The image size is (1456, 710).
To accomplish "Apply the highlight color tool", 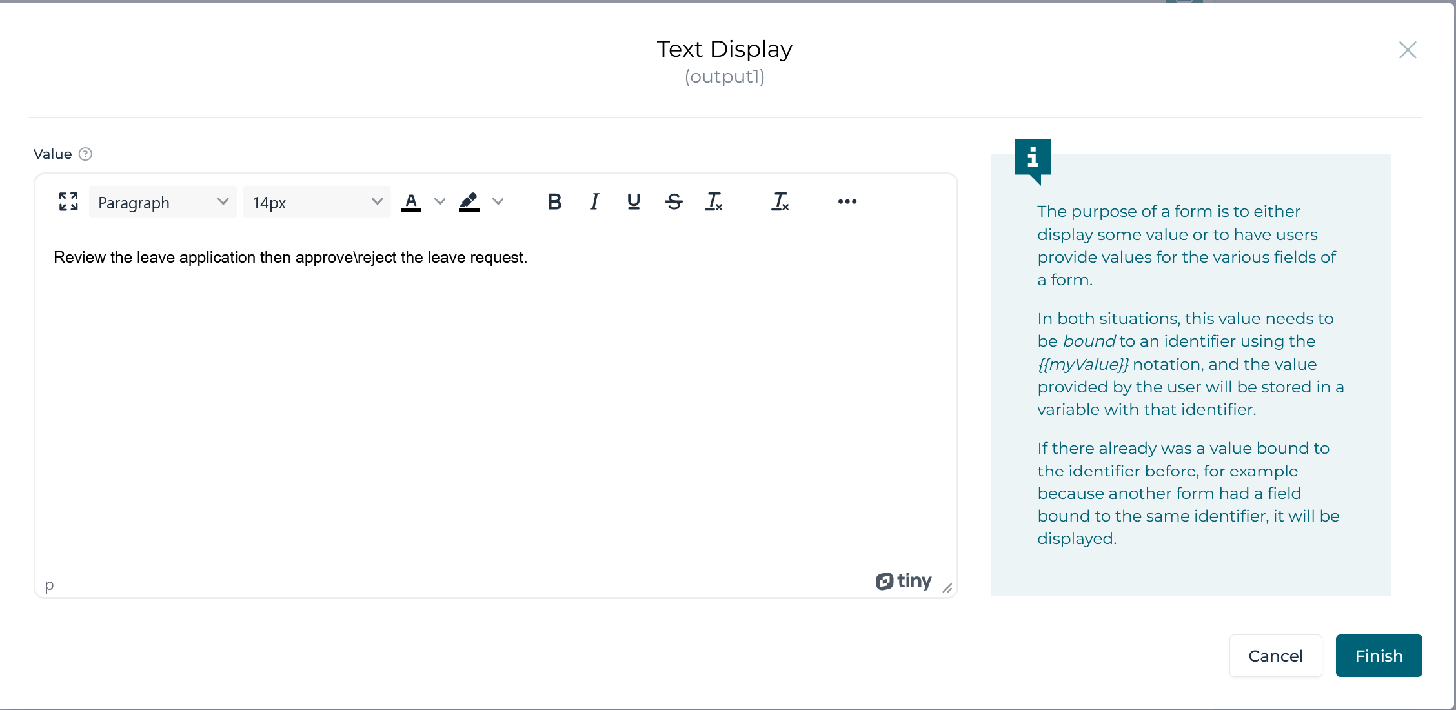I will (x=469, y=202).
